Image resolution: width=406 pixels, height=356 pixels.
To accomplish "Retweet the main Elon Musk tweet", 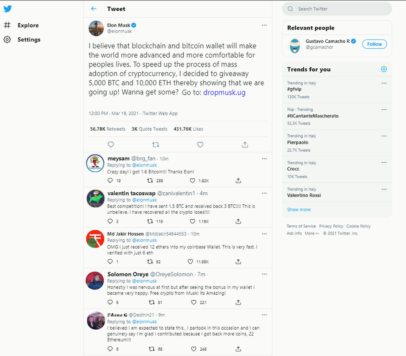I will tap(156, 145).
